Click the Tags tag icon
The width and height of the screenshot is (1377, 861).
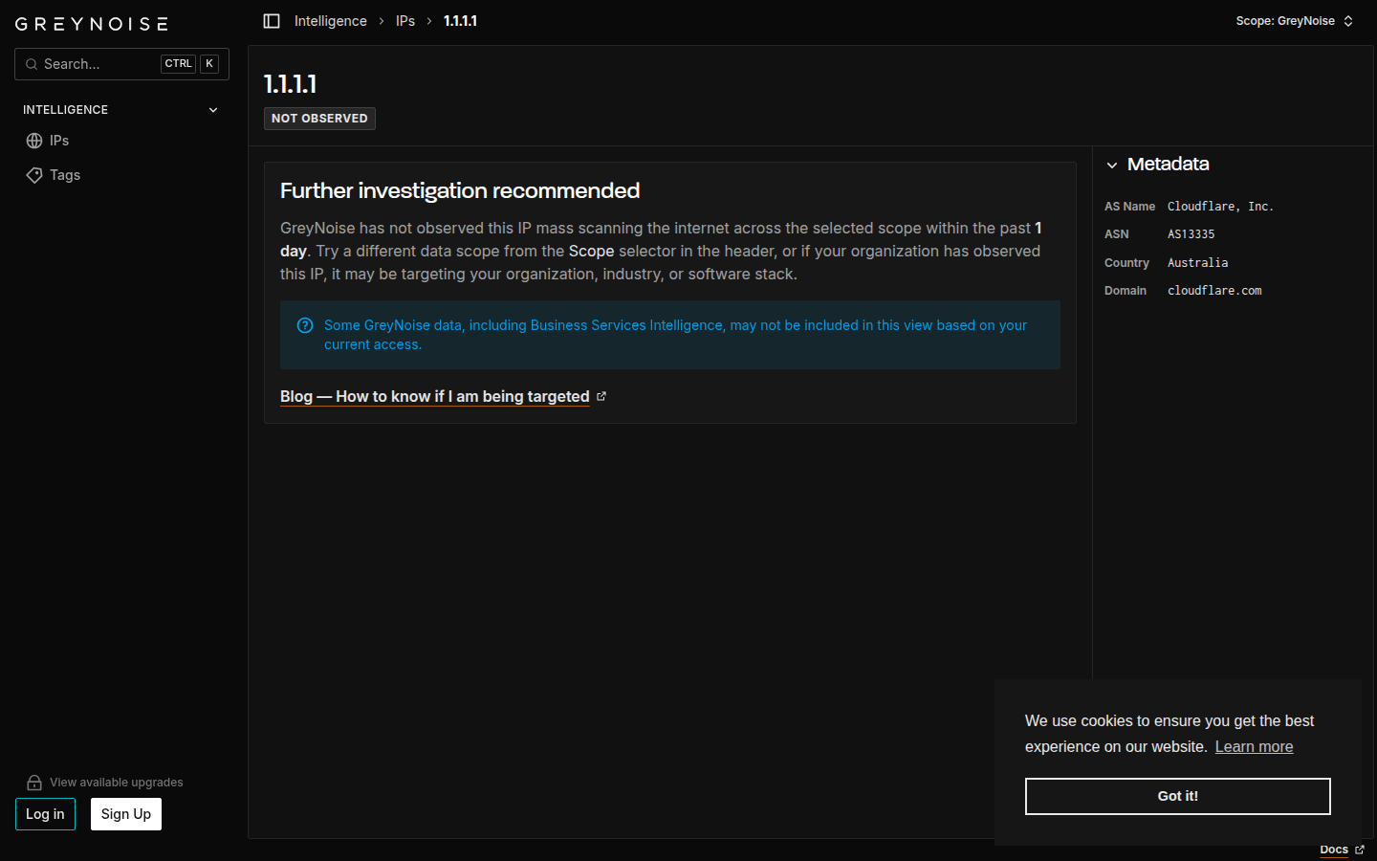[x=34, y=175]
